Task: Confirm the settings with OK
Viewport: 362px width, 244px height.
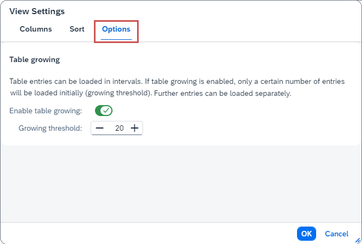Action: (306, 234)
